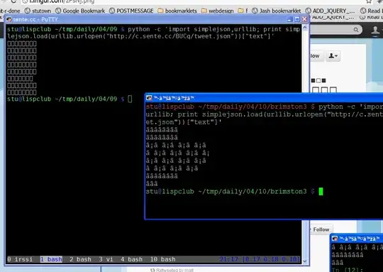Click scroll-down arrow in sente.cc PuTTY scrollbar
Image resolution: width=383 pixels, height=272 pixels.
tap(305, 261)
